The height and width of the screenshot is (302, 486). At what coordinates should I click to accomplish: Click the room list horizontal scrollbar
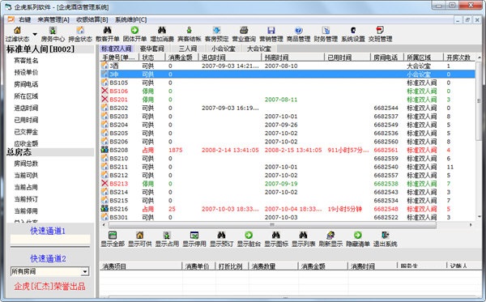pyautogui.click(x=287, y=225)
